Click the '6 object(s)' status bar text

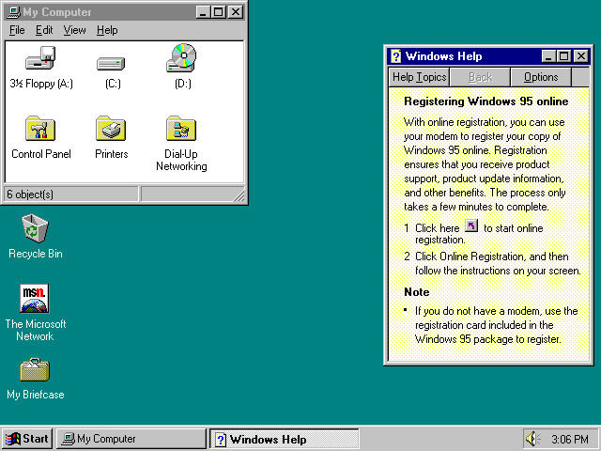click(x=30, y=194)
